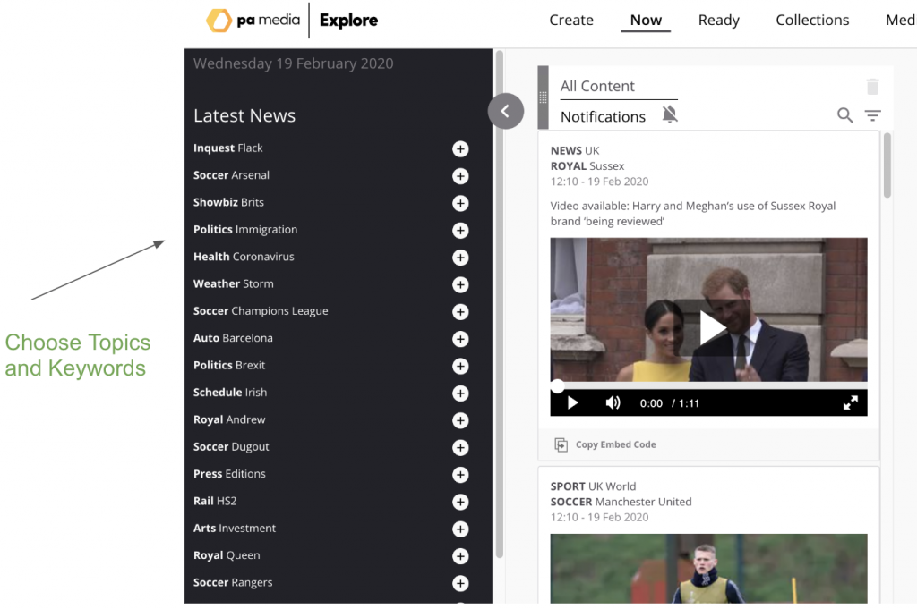Open the Collections tab
The height and width of the screenshot is (609, 917).
coord(812,21)
